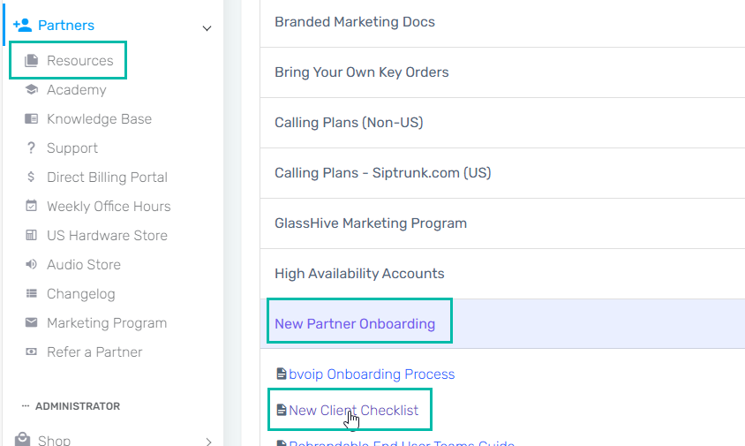745x446 pixels.
Task: Collapse the Partners menu chevron
Action: tap(207, 28)
